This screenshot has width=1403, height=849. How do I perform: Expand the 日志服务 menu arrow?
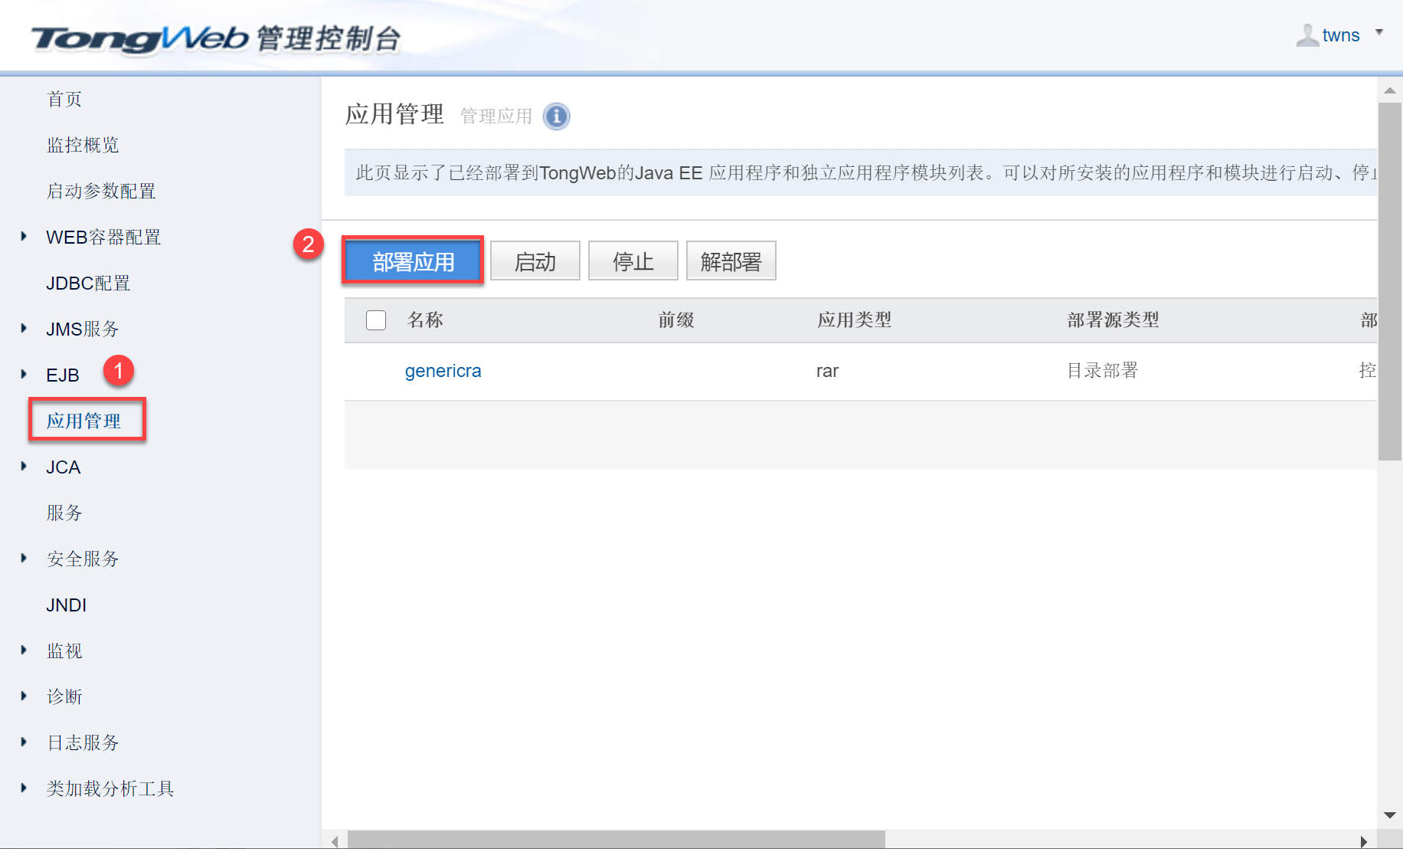tap(24, 742)
